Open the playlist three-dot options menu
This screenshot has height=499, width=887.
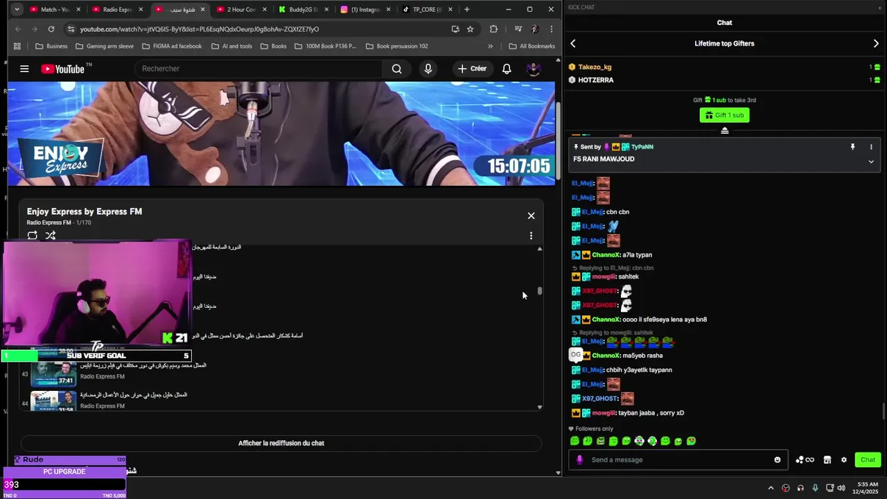(x=531, y=236)
